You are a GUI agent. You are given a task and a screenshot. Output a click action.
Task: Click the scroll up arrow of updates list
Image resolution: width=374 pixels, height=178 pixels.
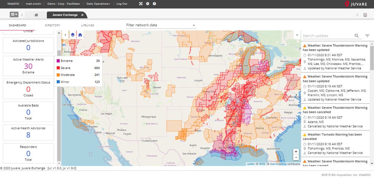coord(372,43)
